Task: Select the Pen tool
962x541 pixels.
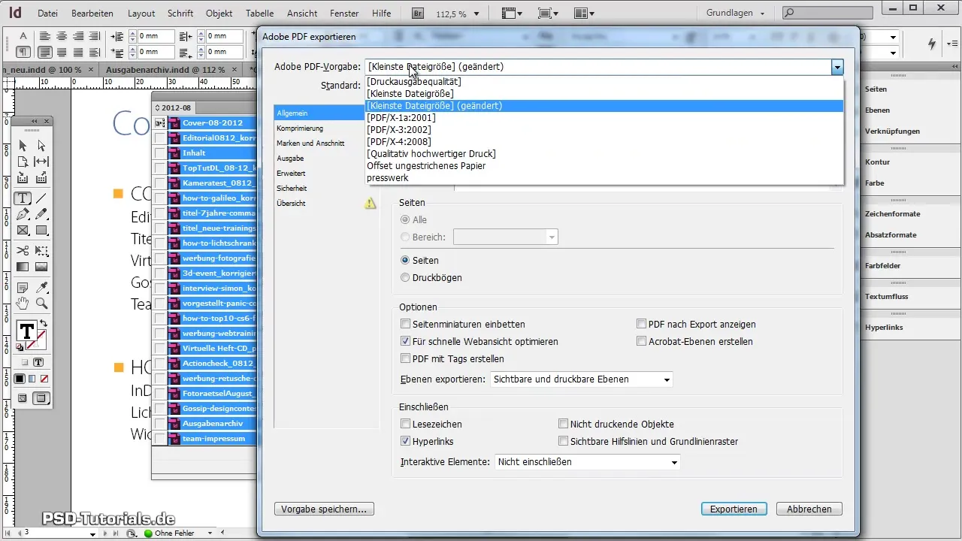Action: point(23,215)
